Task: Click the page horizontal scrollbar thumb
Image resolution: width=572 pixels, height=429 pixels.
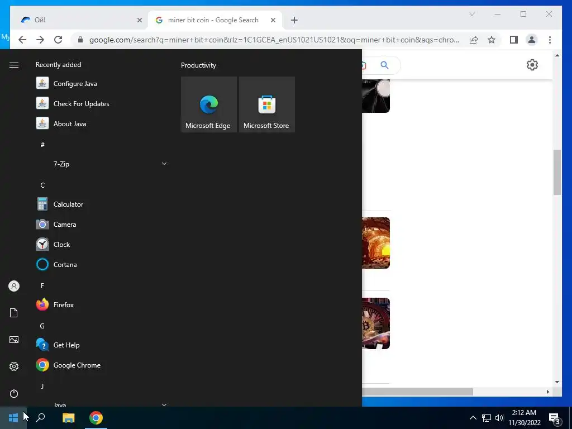Action: point(417,392)
